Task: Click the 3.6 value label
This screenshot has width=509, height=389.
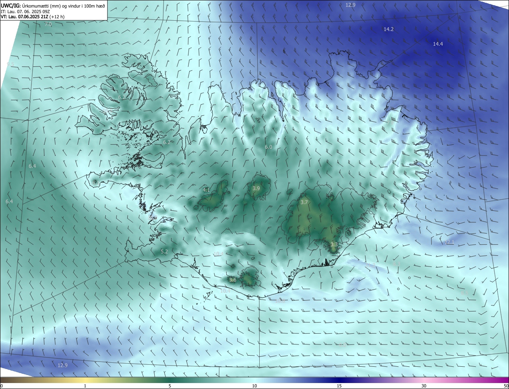Action: point(233,280)
